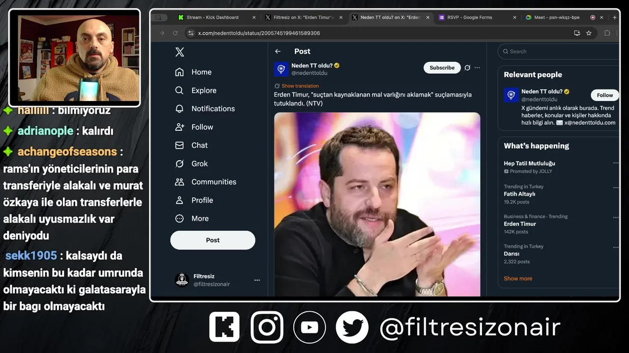629x353 pixels.
Task: Go back with the Post arrow
Action: pyautogui.click(x=278, y=51)
